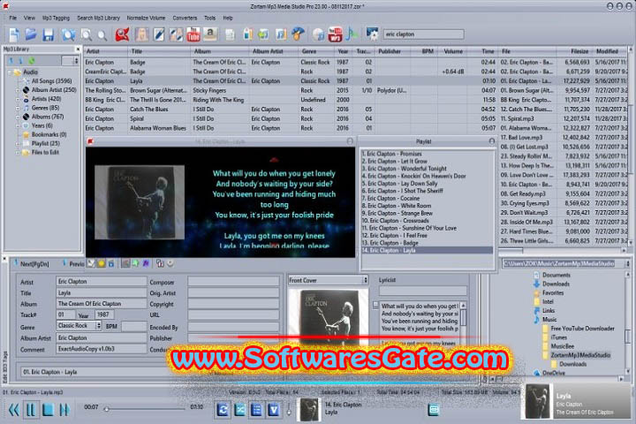Viewport: 636px width, 424px height.
Task: Click the V visualizer button in player bar
Action: coord(273,410)
